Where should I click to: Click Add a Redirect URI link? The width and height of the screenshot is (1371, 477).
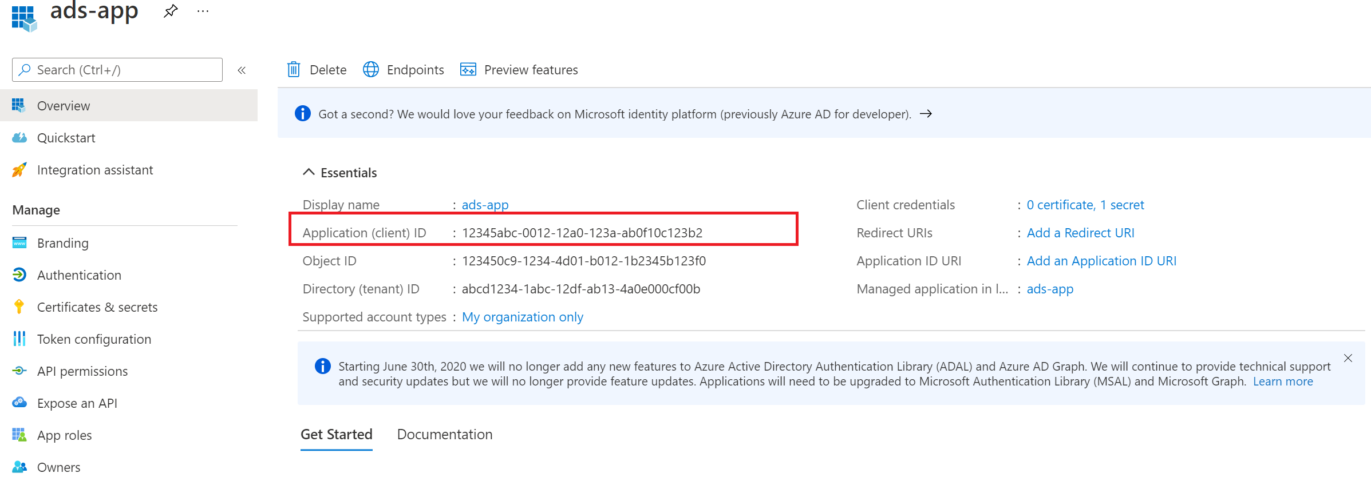click(1080, 233)
